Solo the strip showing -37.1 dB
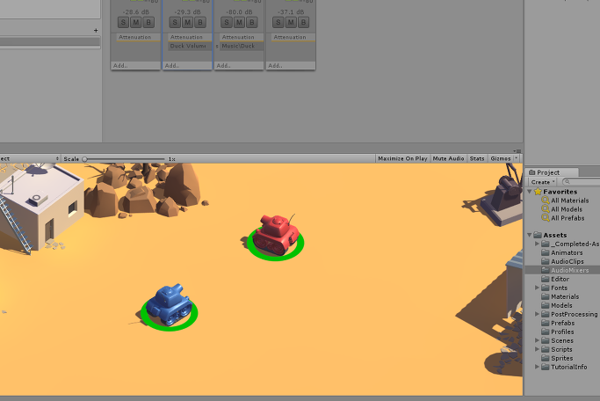Viewport: 600px width, 401px height. click(x=278, y=23)
